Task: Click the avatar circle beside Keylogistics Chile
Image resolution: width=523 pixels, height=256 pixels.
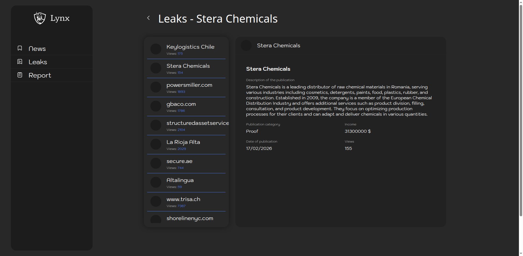Action: [x=156, y=49]
